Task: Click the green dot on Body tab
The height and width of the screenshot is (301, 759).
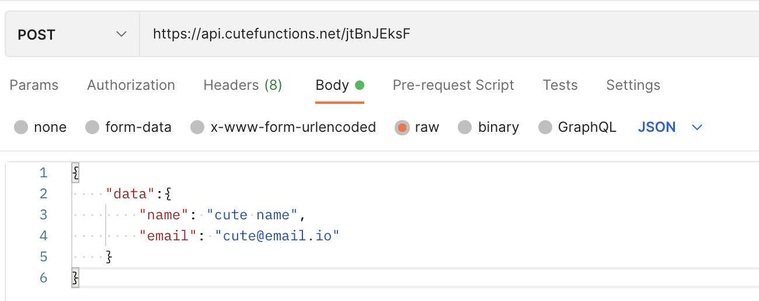Action: 360,85
